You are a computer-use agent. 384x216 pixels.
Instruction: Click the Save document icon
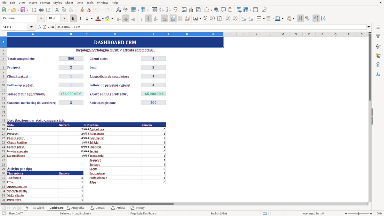(23, 10)
